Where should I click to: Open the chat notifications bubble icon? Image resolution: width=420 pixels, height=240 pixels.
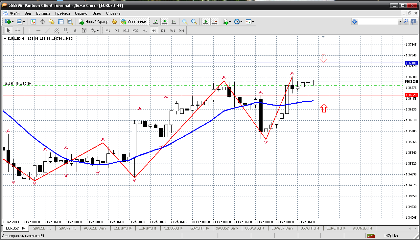coord(413,22)
